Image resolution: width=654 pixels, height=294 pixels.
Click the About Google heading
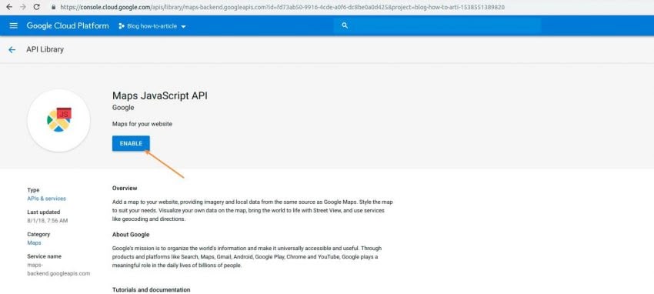click(x=131, y=235)
